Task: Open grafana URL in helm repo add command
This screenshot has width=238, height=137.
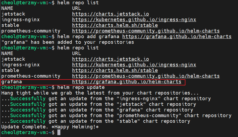Action: [x=177, y=37]
